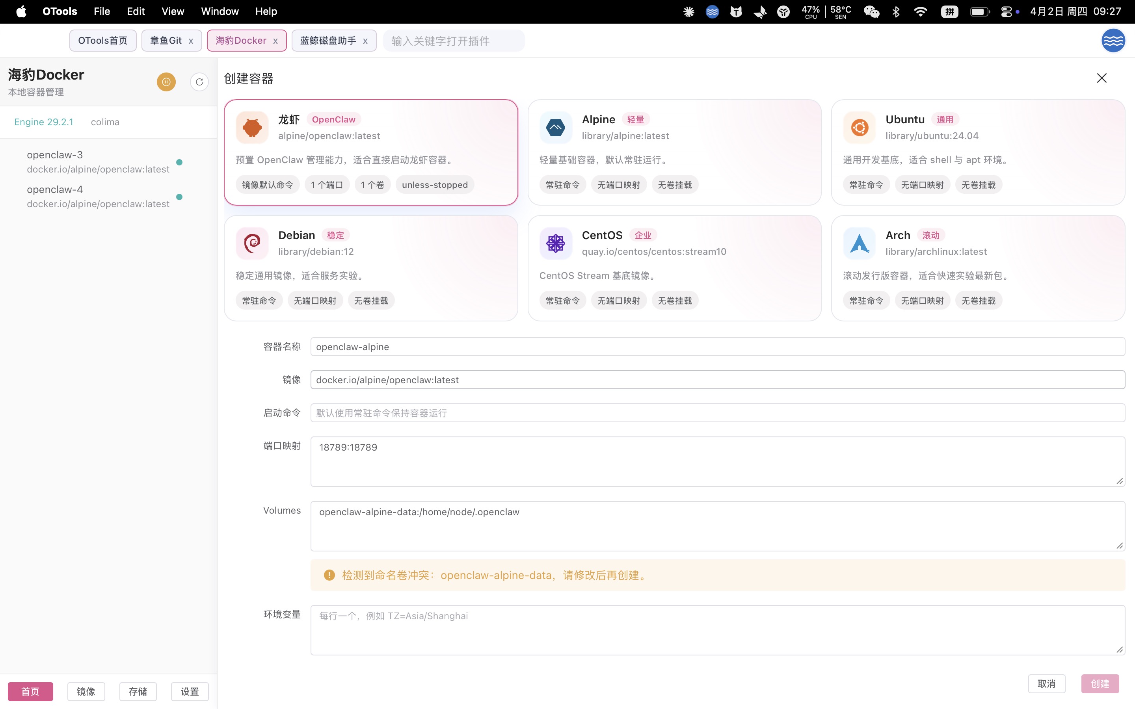1135x709 pixels.
Task: Choose the Alpine template logo
Action: pos(555,128)
